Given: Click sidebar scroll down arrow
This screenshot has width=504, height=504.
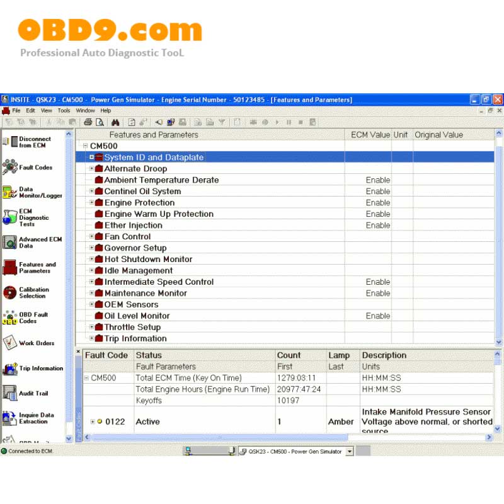Looking at the screenshot, I should pyautogui.click(x=69, y=438).
